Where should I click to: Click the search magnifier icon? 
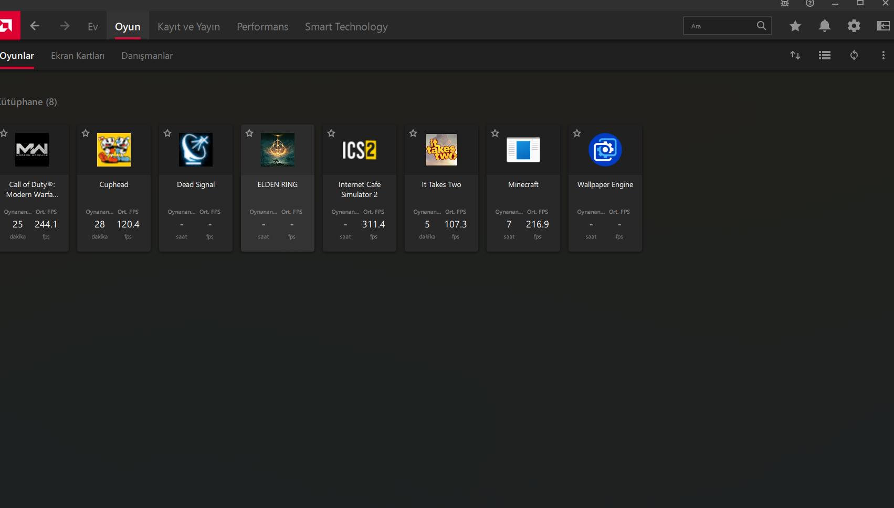[761, 26]
